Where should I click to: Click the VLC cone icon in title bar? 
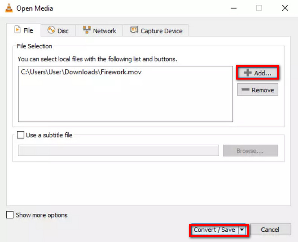pos(9,8)
